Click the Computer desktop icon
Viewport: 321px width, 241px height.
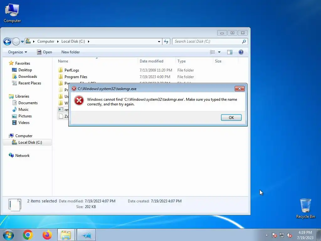point(12,13)
